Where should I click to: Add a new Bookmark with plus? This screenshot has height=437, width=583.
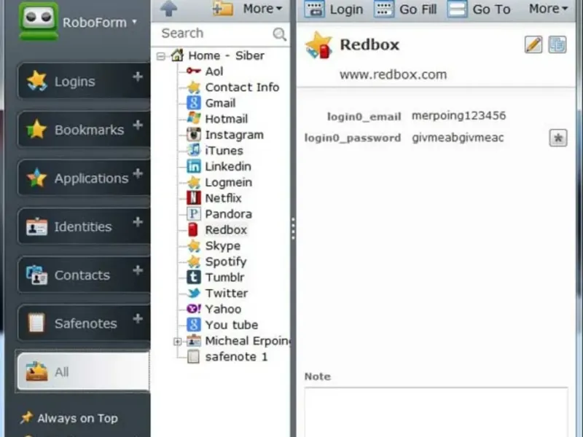[138, 125]
